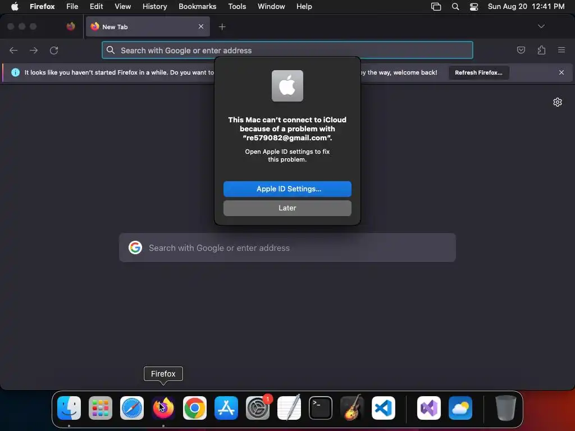Open the Pocket save icon in the toolbar

521,50
